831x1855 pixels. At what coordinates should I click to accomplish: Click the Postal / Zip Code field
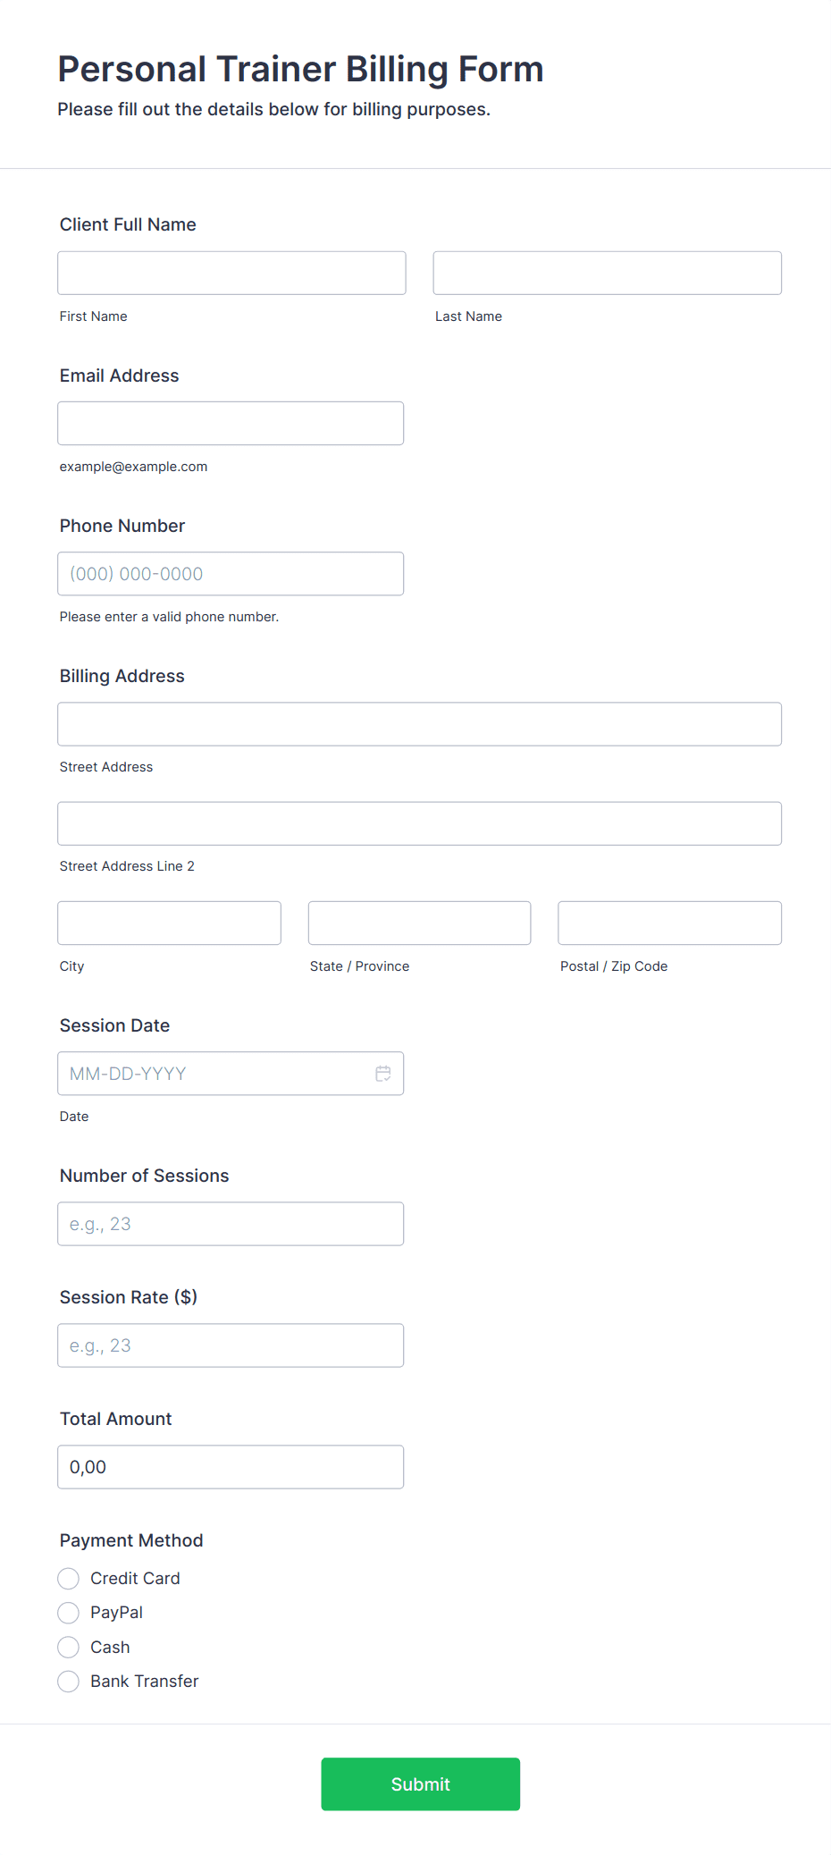pyautogui.click(x=668, y=923)
